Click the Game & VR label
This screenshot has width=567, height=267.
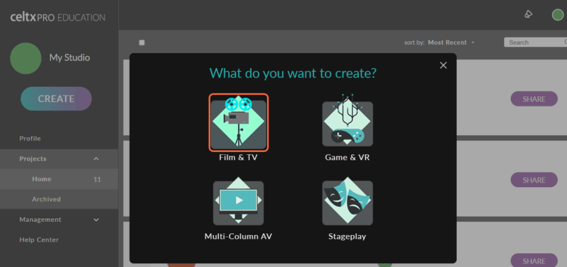tap(348, 158)
